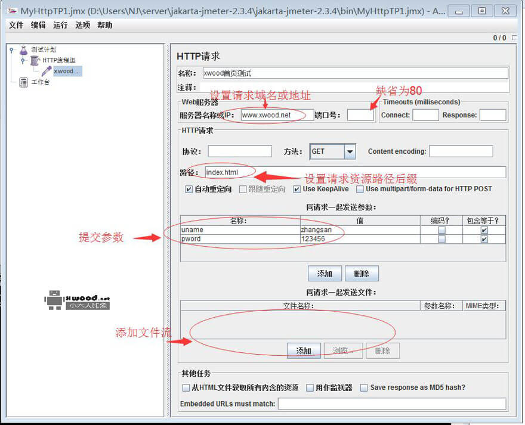Click the disabled 删除 button under the files table
525x425 pixels.
click(x=382, y=350)
